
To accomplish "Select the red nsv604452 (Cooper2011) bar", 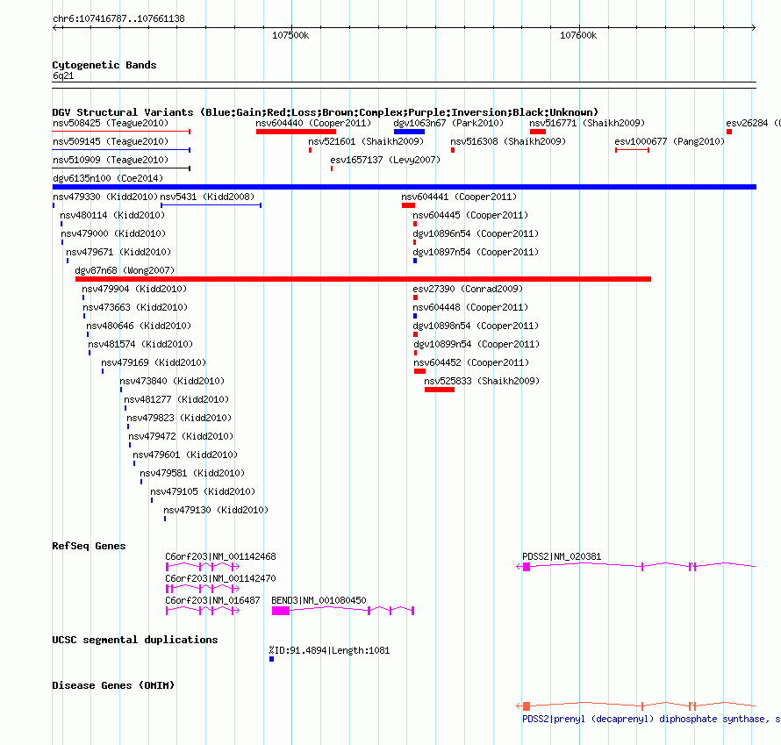I will [x=419, y=371].
